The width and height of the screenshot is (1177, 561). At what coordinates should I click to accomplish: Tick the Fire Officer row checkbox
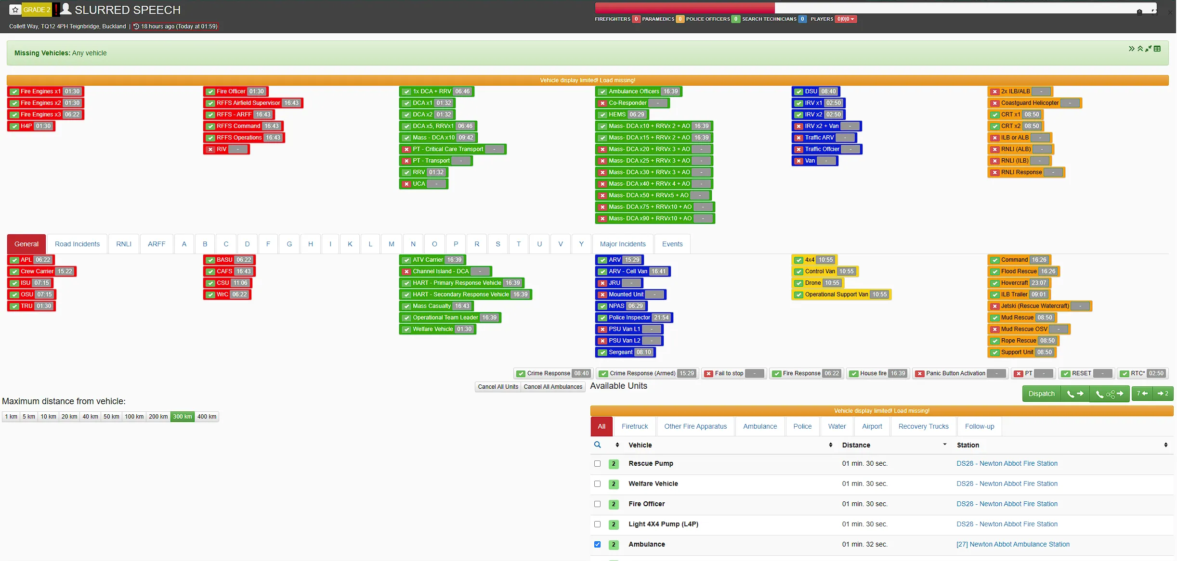click(598, 504)
